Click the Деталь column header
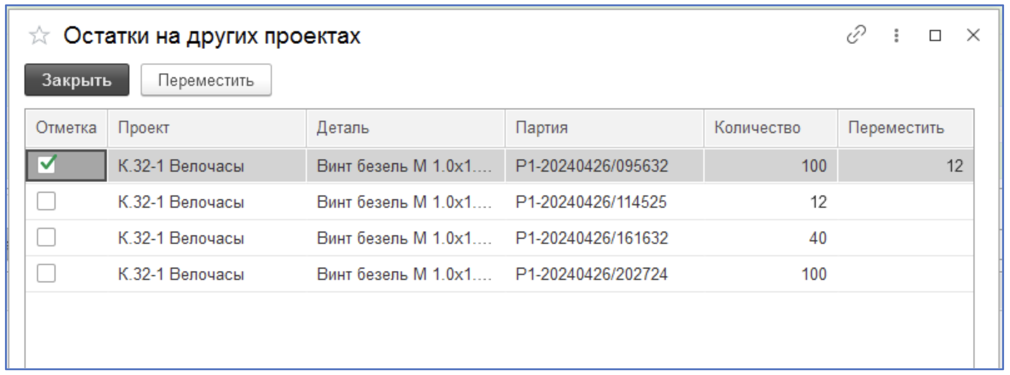 coord(405,128)
